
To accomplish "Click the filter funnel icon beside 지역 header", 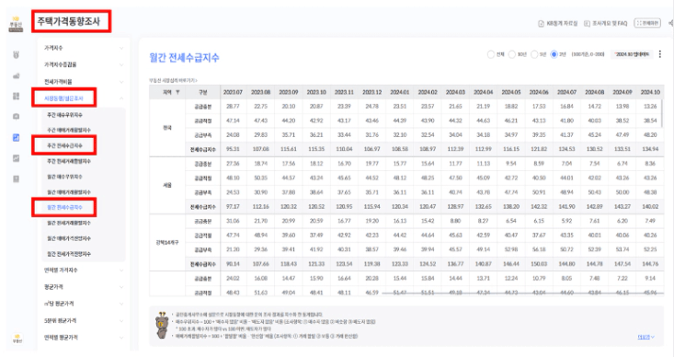I will tap(177, 93).
